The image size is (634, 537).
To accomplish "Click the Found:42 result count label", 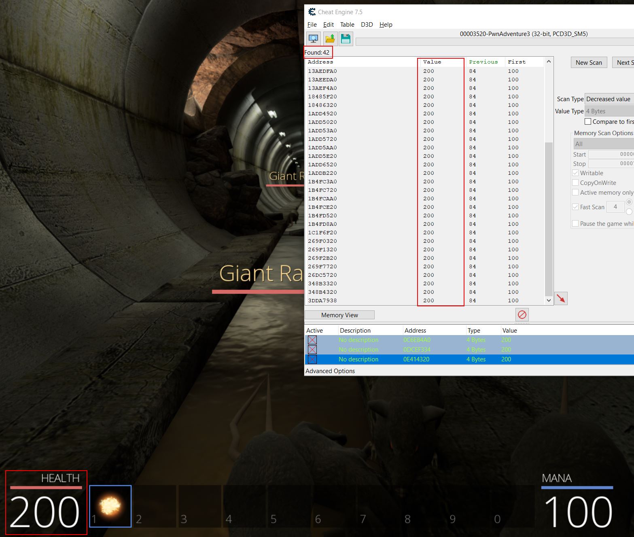I will [317, 52].
